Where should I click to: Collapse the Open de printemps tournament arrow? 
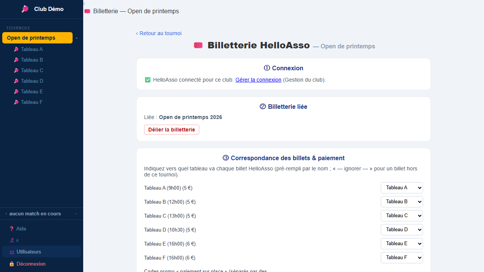click(77, 38)
